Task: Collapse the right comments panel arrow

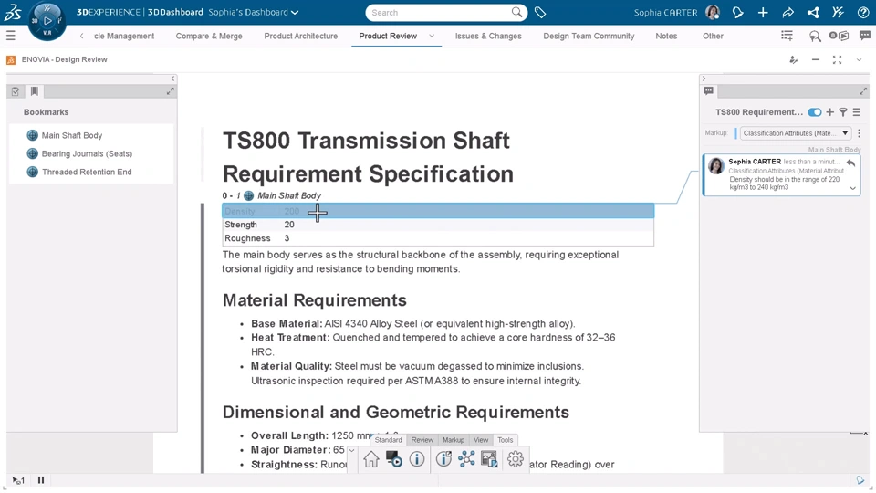Action: [704, 79]
